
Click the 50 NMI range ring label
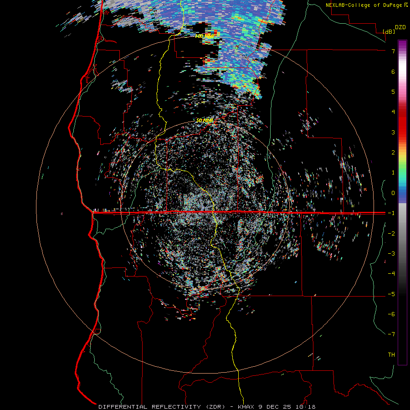pos(205,120)
